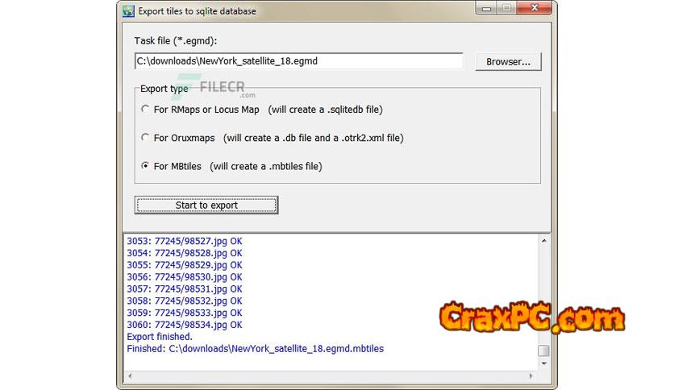
Task: Click log entry 3060 for 98534.jpg
Action: (184, 325)
